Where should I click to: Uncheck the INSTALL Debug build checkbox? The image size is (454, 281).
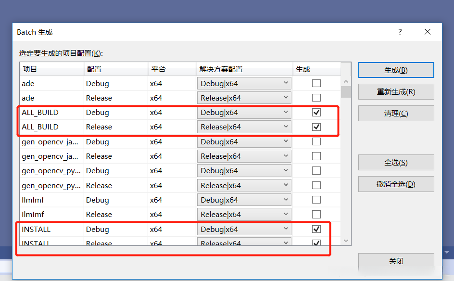tap(316, 229)
